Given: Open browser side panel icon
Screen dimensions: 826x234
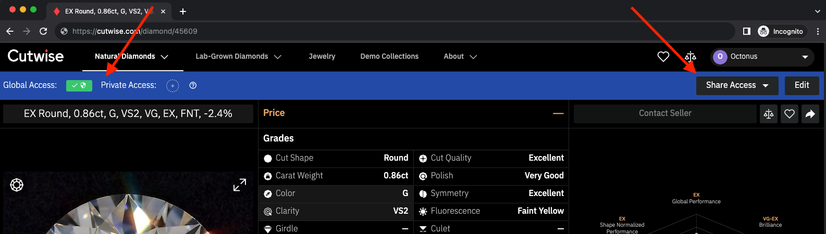Looking at the screenshot, I should 746,31.
